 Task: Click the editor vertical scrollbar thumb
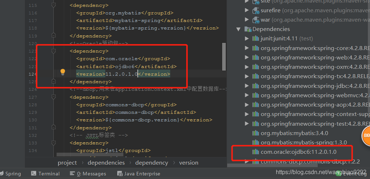(224, 57)
